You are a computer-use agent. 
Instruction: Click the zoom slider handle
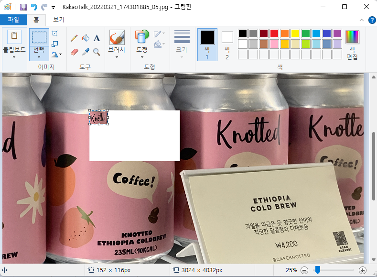tap(318, 270)
